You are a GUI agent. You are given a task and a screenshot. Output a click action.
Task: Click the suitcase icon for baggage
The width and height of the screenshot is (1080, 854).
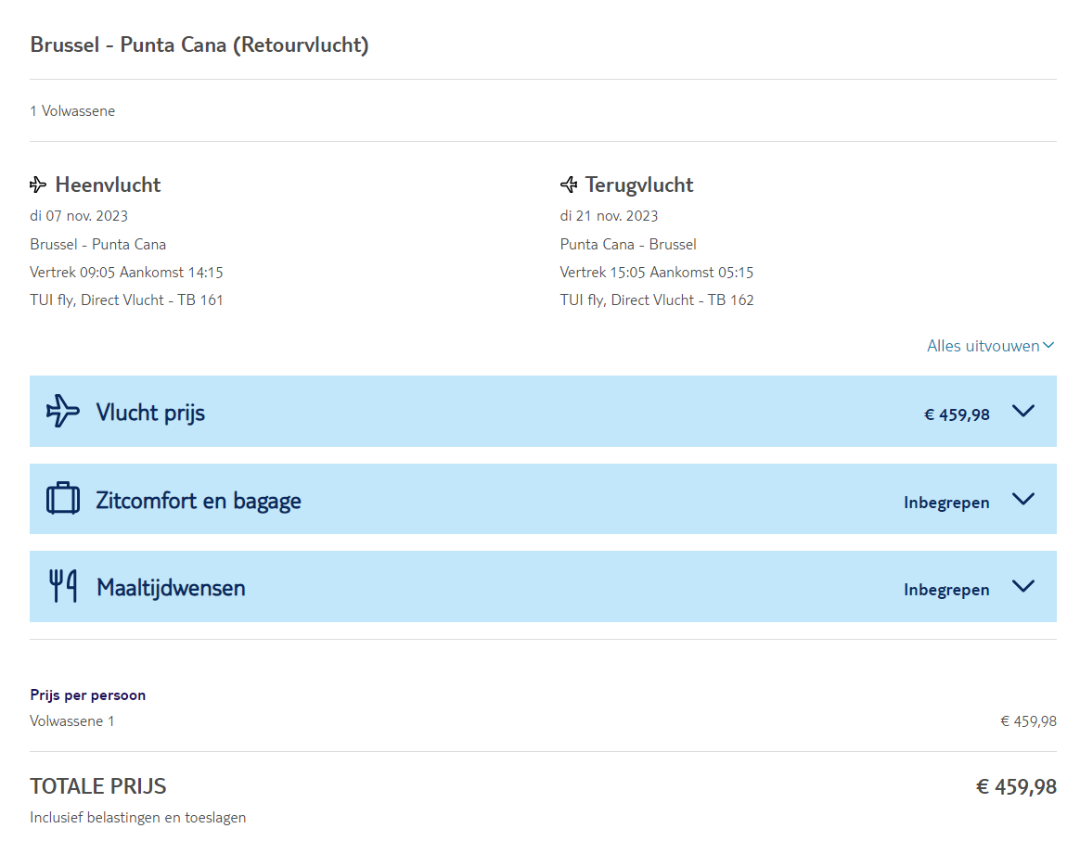63,499
